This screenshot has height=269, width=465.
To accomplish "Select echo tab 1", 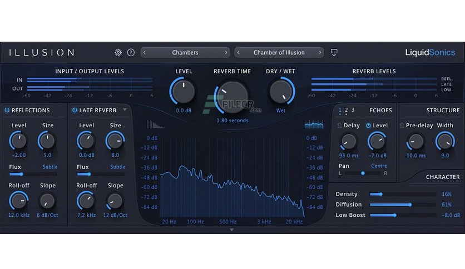I will 340,110.
